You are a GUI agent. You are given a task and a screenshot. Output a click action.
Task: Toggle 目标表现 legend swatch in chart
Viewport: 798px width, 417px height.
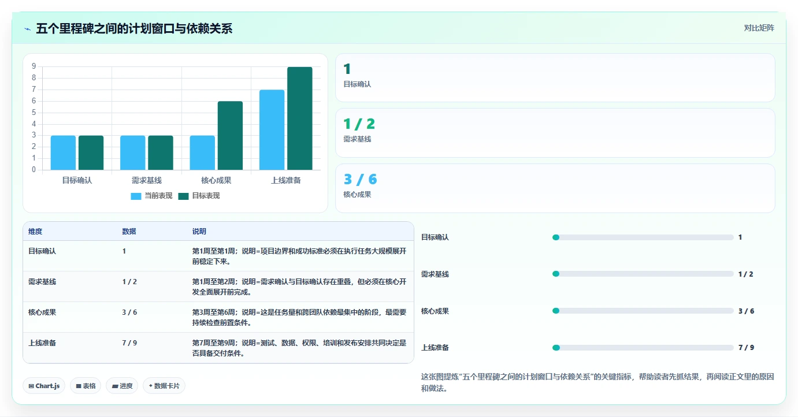coord(183,196)
